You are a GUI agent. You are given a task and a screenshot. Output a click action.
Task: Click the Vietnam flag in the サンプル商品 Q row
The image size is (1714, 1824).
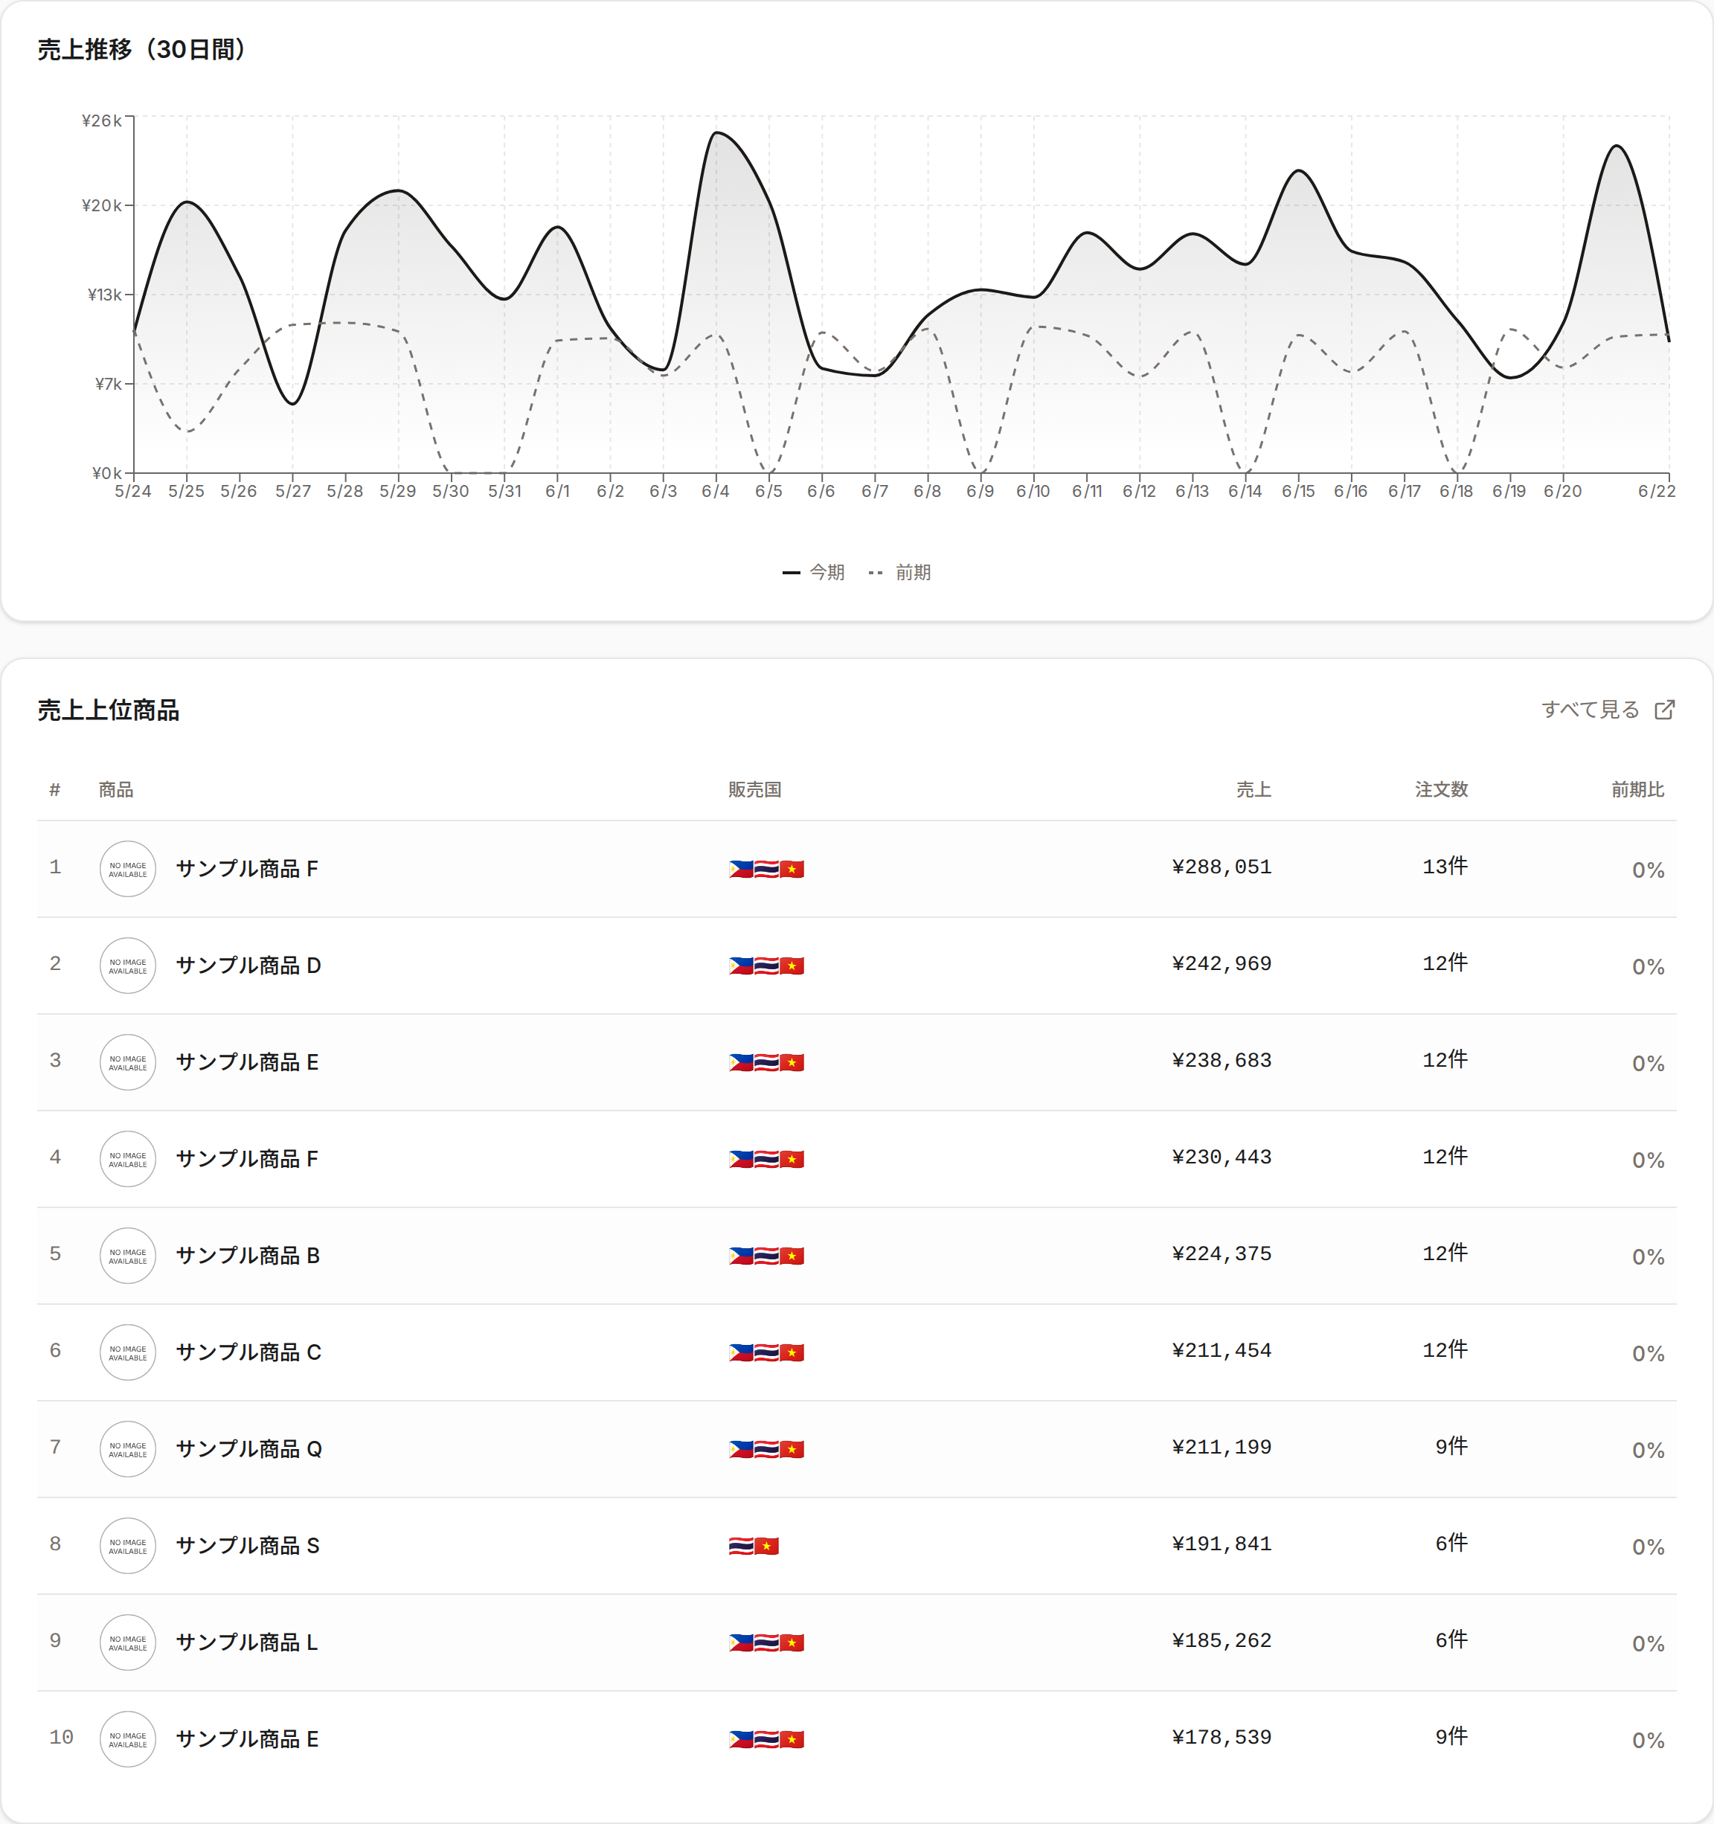pos(792,1450)
